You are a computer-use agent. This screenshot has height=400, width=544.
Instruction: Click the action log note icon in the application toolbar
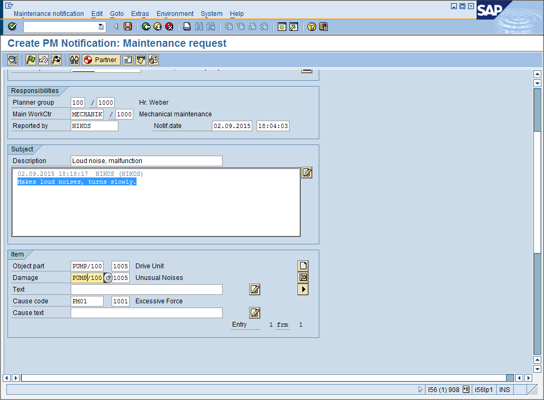coord(141,59)
